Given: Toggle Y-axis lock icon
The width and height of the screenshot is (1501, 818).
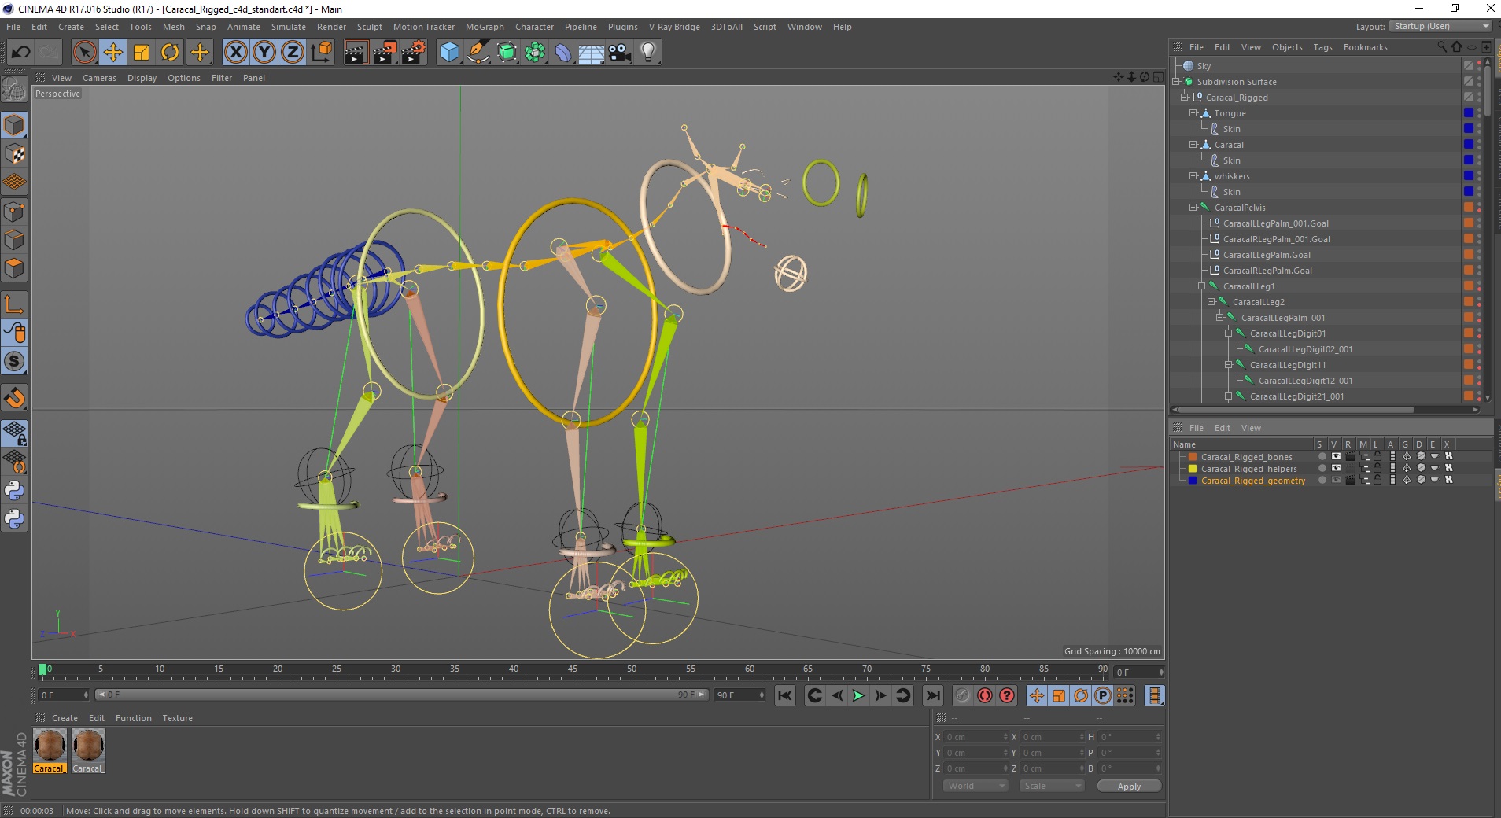Looking at the screenshot, I should click(x=264, y=53).
